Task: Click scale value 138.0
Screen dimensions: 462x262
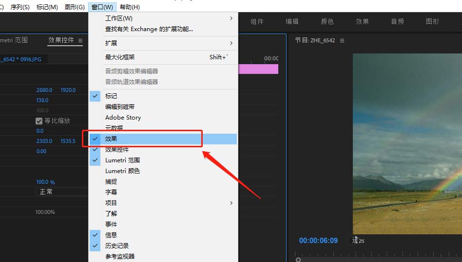Action: click(42, 100)
